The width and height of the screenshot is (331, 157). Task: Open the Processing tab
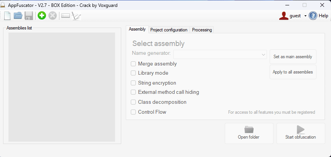pyautogui.click(x=202, y=30)
